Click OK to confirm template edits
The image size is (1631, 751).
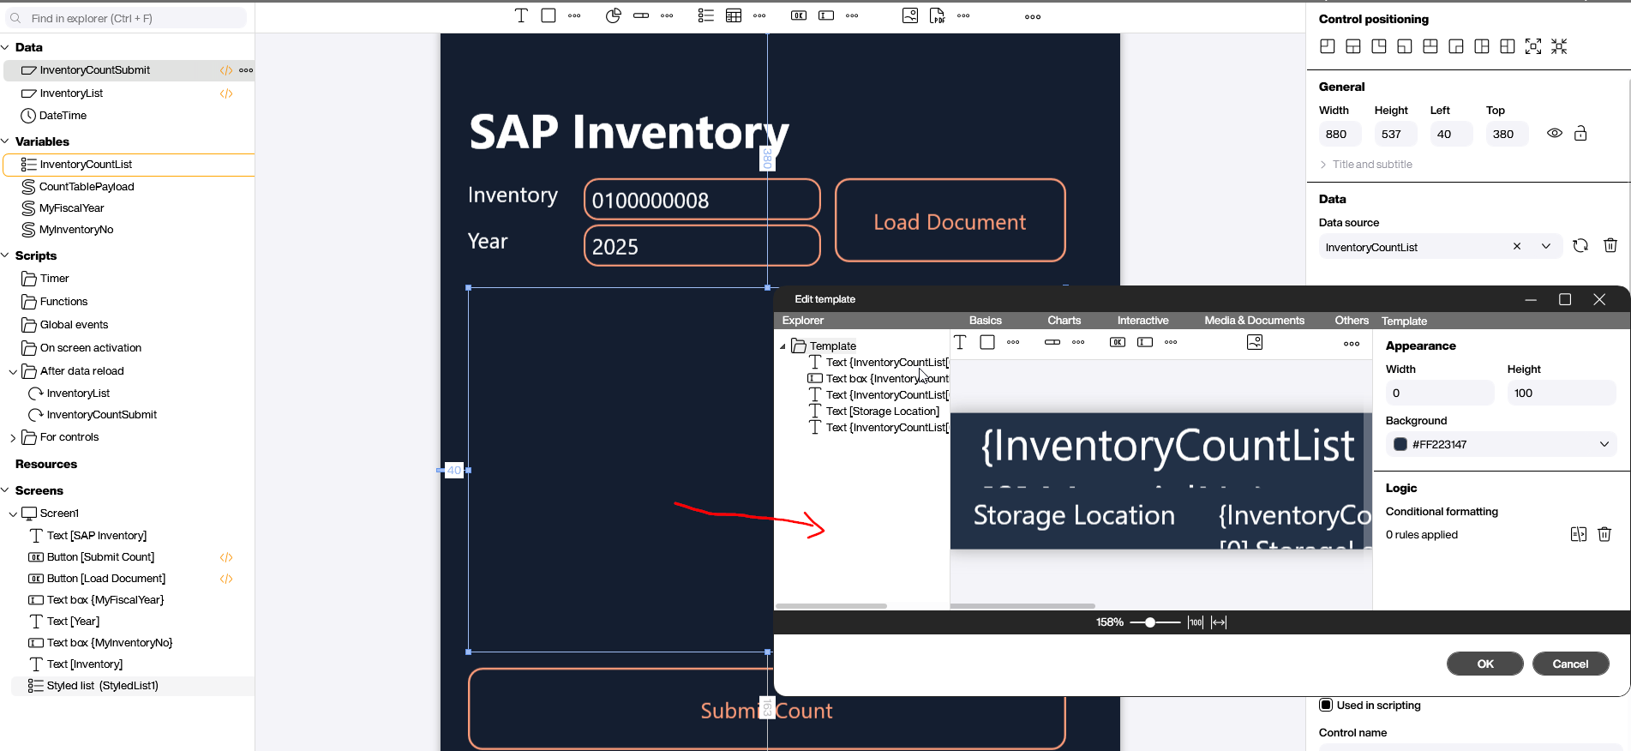pyautogui.click(x=1484, y=664)
